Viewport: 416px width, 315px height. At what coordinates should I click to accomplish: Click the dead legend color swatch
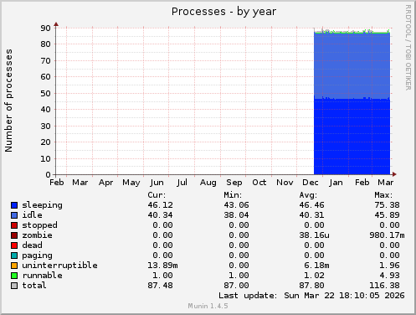[14, 245]
